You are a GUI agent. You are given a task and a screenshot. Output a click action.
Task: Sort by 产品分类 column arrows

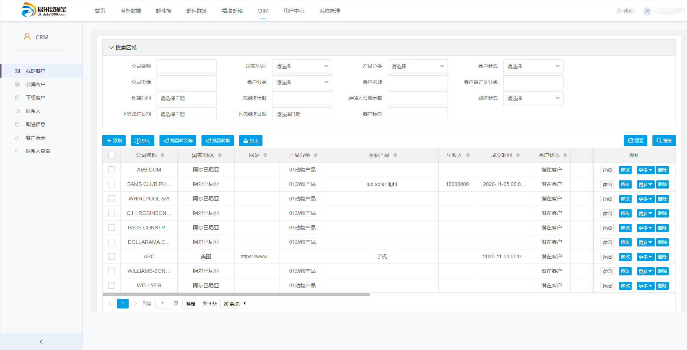(316, 155)
